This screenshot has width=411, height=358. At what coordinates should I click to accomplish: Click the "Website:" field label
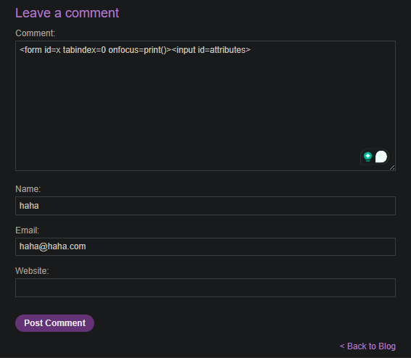click(32, 271)
